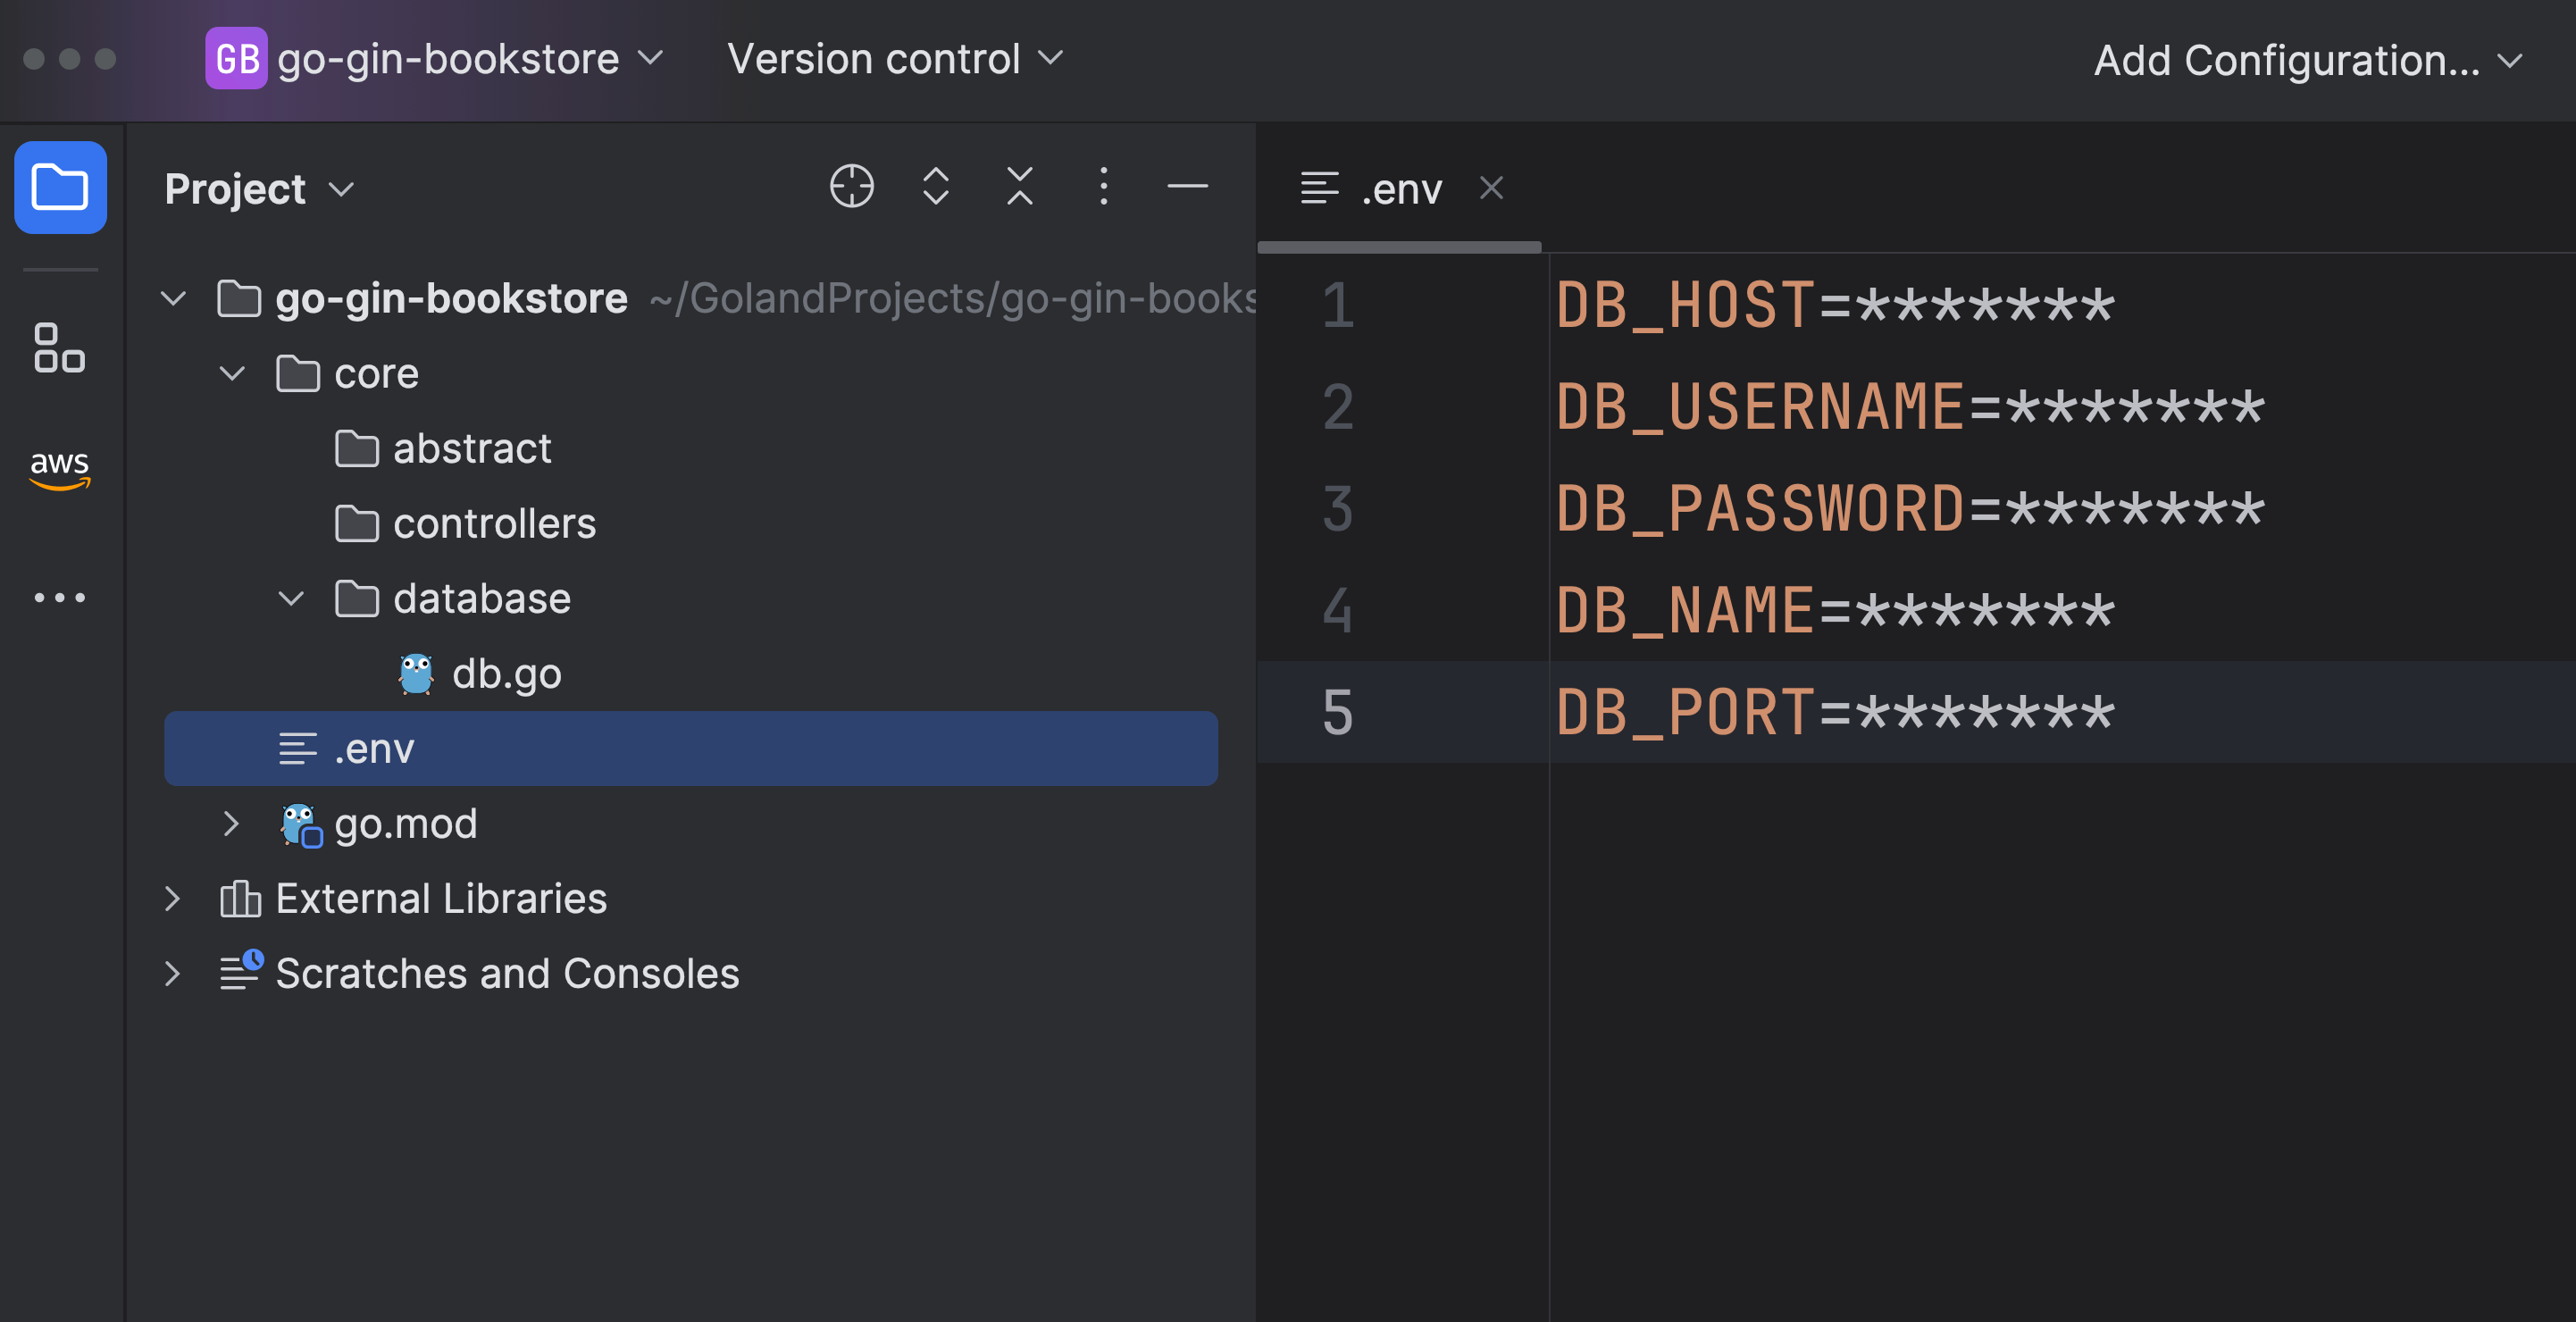The height and width of the screenshot is (1322, 2576).
Task: Open the Structure tool window icon
Action: click(60, 347)
